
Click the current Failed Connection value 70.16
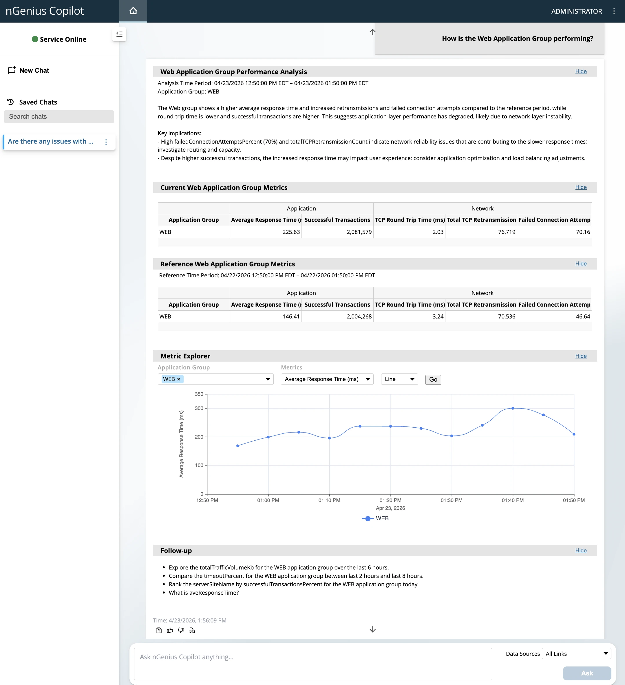tap(583, 232)
